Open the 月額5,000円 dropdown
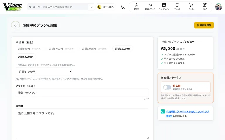The image size is (225, 140). (44, 71)
